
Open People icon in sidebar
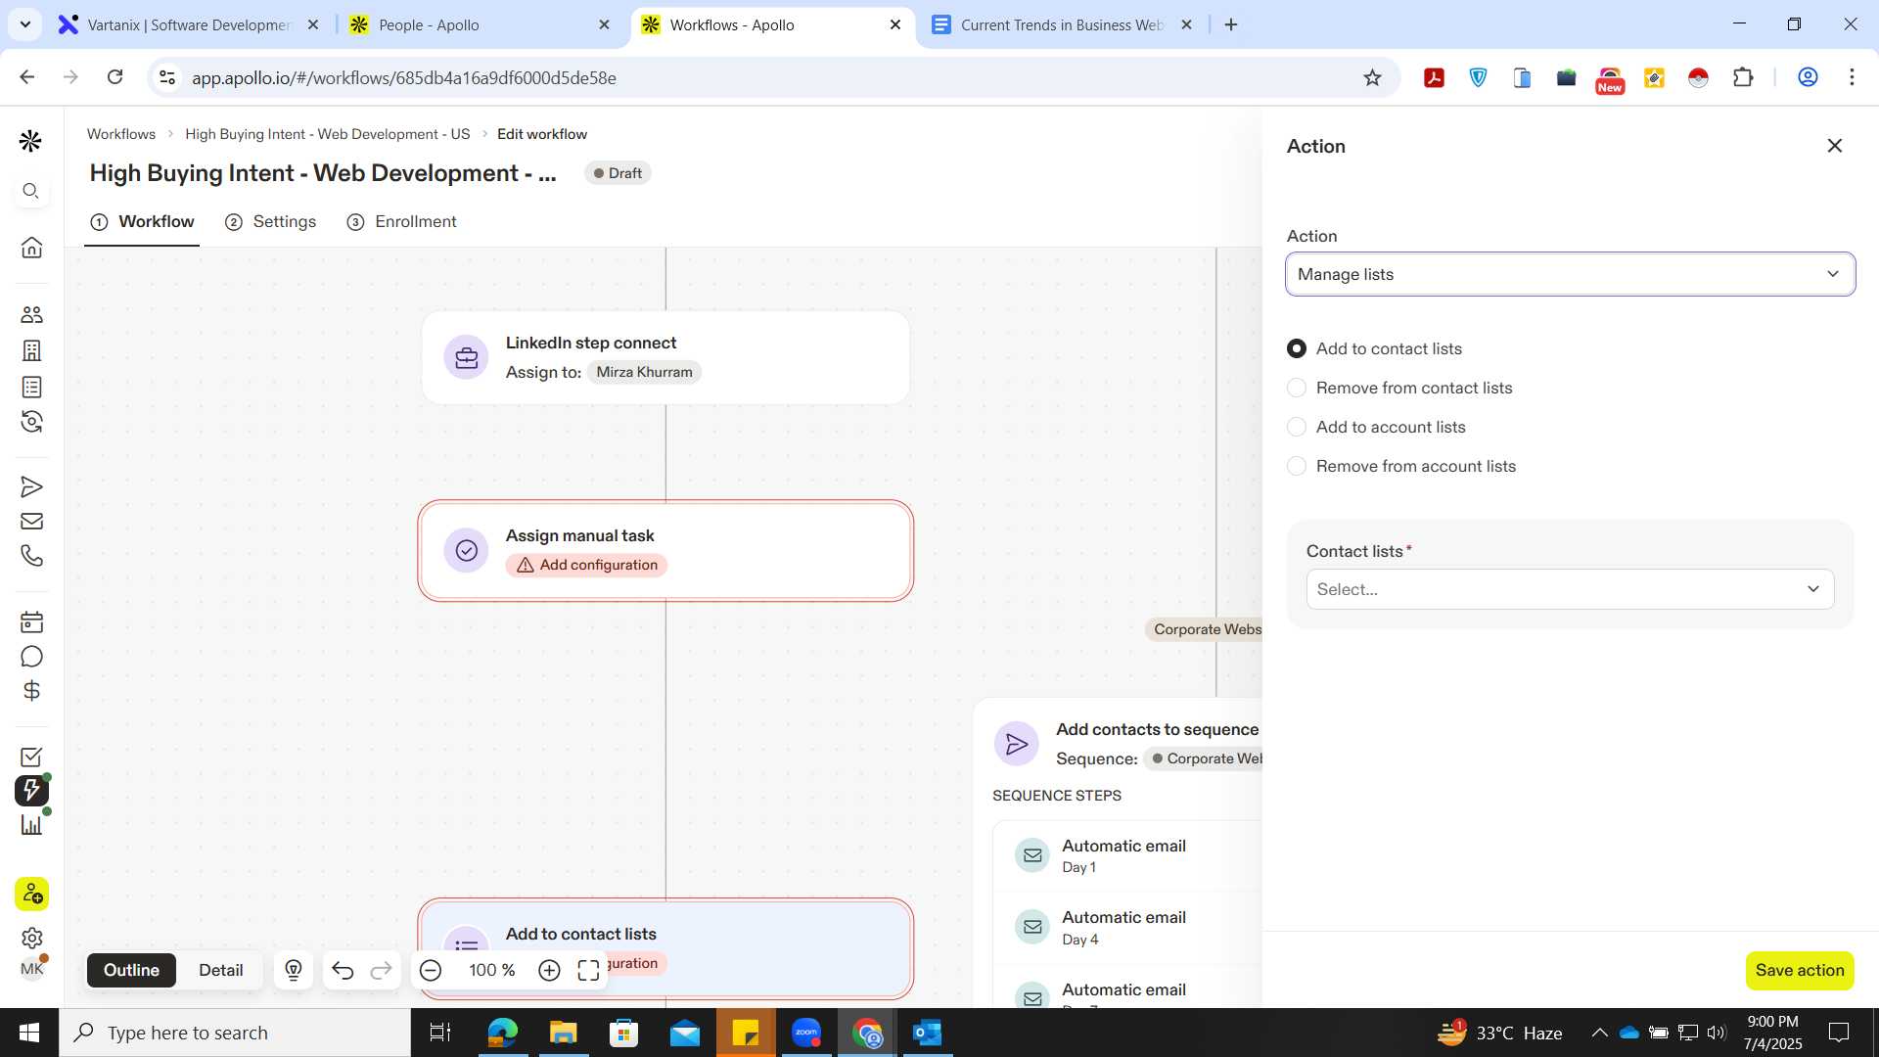coord(31,314)
